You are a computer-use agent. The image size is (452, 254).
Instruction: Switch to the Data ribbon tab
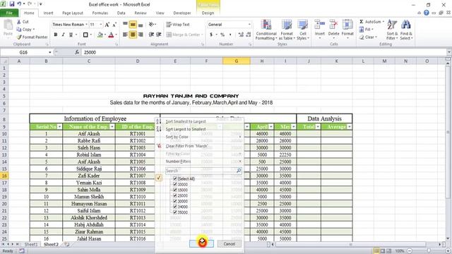(121, 13)
